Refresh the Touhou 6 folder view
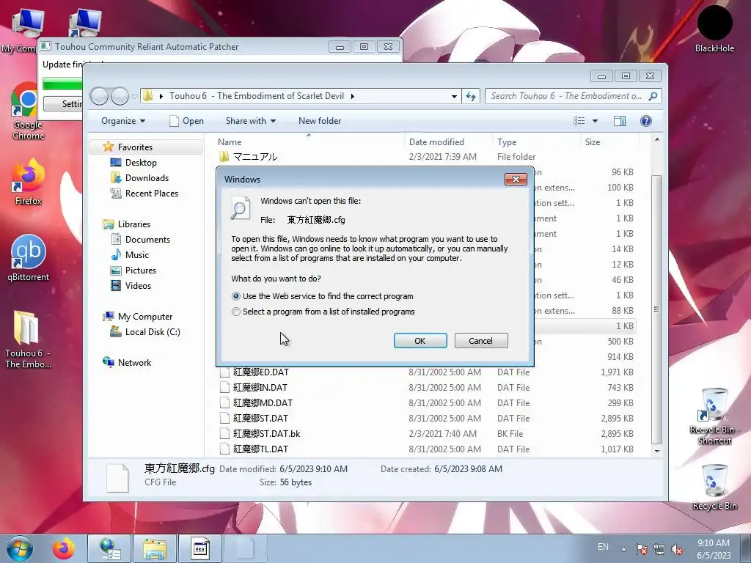The height and width of the screenshot is (563, 751). pos(471,96)
